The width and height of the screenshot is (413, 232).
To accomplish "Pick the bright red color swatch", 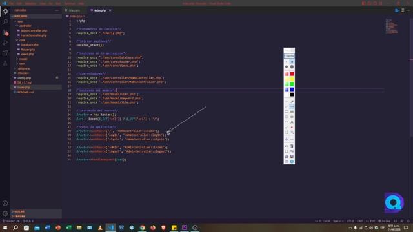I will (292, 74).
